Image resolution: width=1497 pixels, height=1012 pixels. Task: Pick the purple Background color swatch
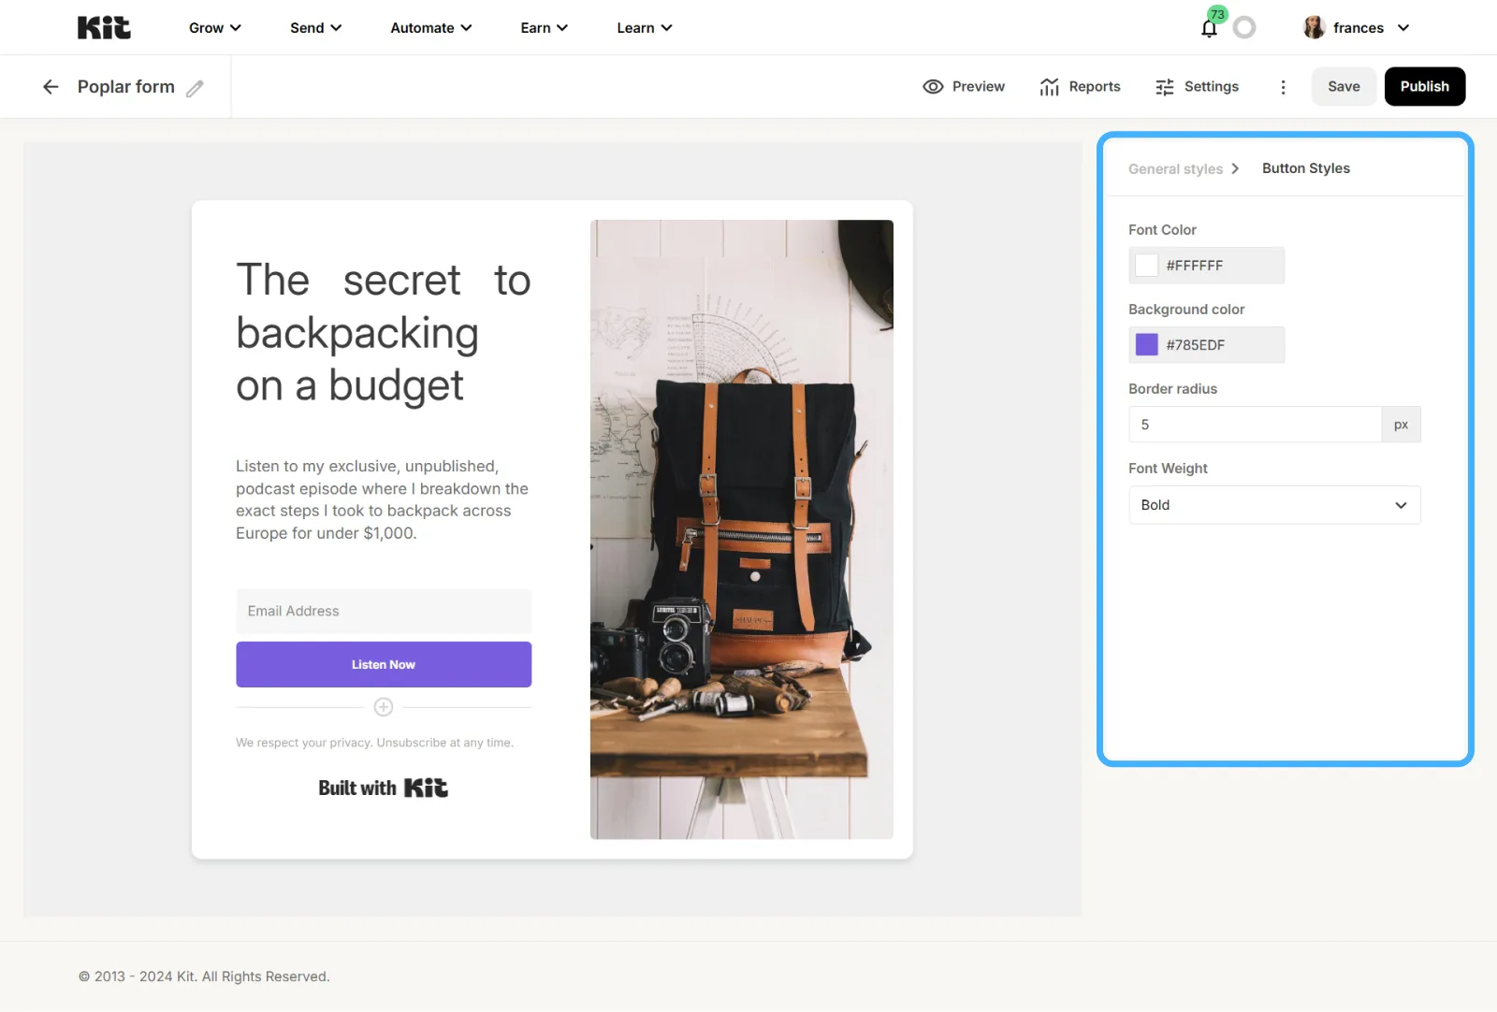pyautogui.click(x=1147, y=345)
